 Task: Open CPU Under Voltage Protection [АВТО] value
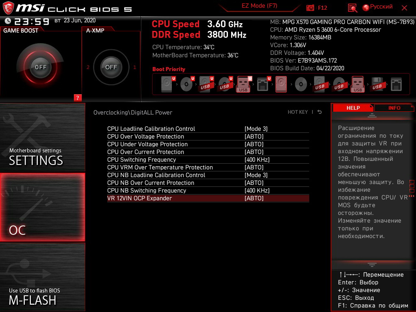[x=254, y=144]
